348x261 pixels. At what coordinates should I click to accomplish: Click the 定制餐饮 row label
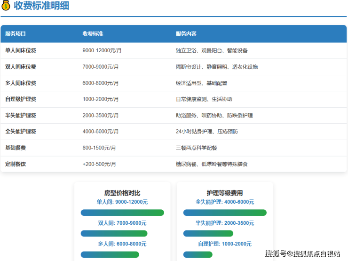[x=16, y=164]
